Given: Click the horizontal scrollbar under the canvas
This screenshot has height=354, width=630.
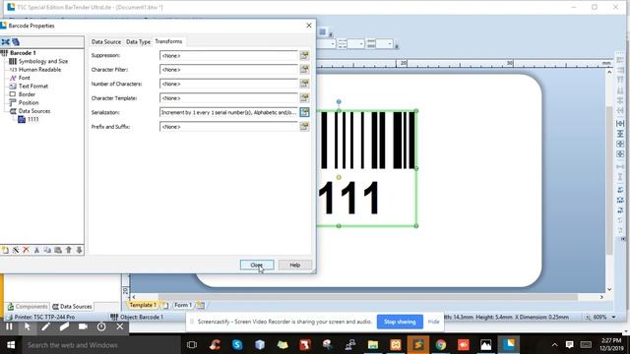Looking at the screenshot, I should [367, 297].
